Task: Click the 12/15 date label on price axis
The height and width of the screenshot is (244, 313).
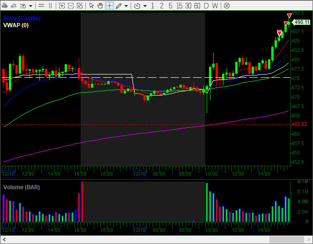Action: pyautogui.click(x=8, y=174)
